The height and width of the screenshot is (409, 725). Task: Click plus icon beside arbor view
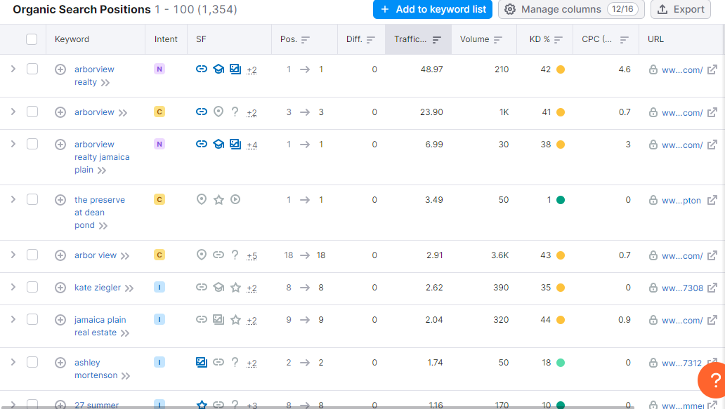click(x=60, y=255)
